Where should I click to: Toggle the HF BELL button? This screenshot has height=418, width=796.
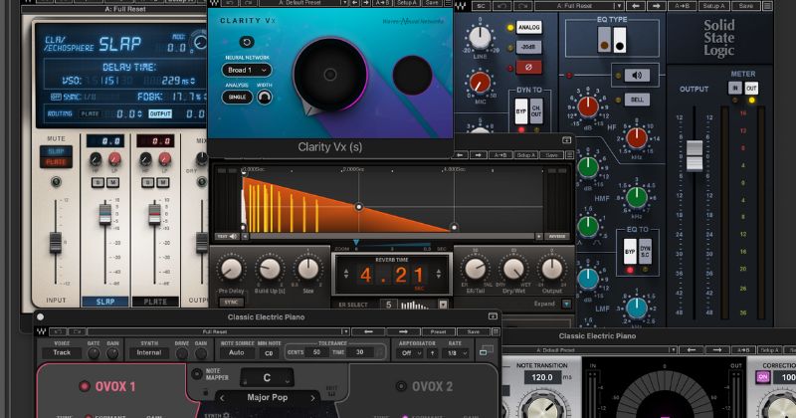click(x=637, y=100)
